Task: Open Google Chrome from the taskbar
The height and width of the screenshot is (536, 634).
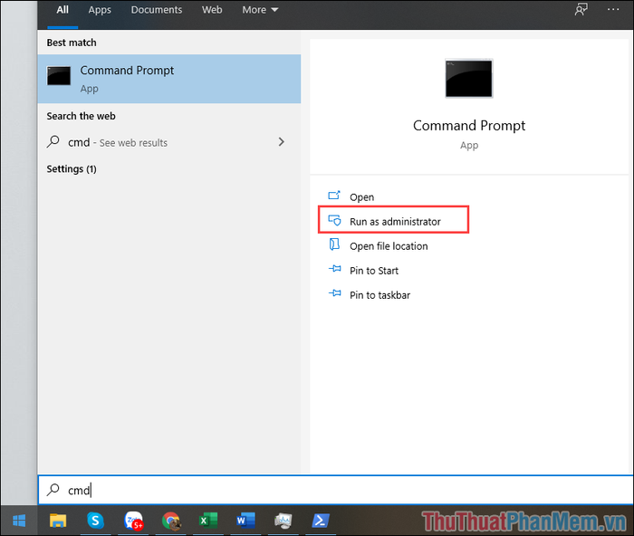Action: click(170, 520)
